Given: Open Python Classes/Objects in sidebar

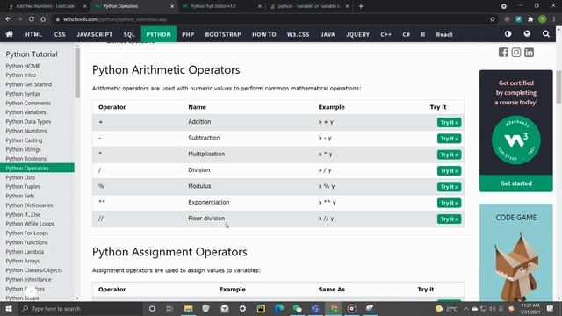Looking at the screenshot, I should (x=34, y=270).
